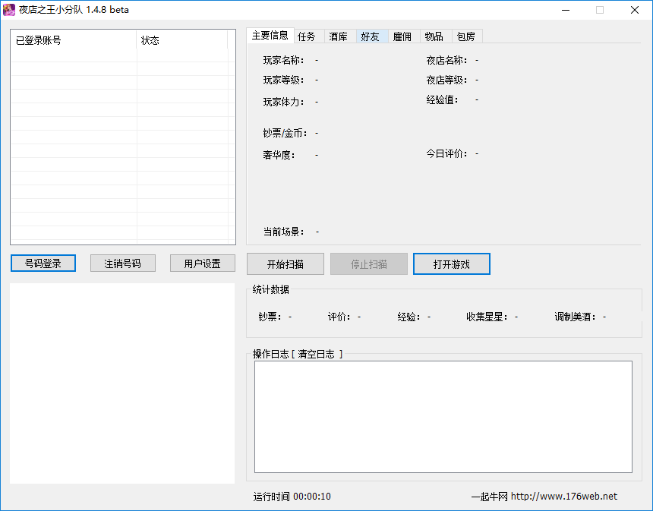
Task: Show the 物品 tab
Action: point(434,36)
